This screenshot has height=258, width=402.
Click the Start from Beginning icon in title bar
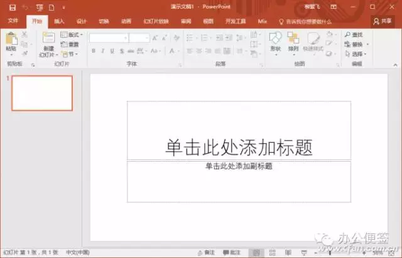click(39, 8)
